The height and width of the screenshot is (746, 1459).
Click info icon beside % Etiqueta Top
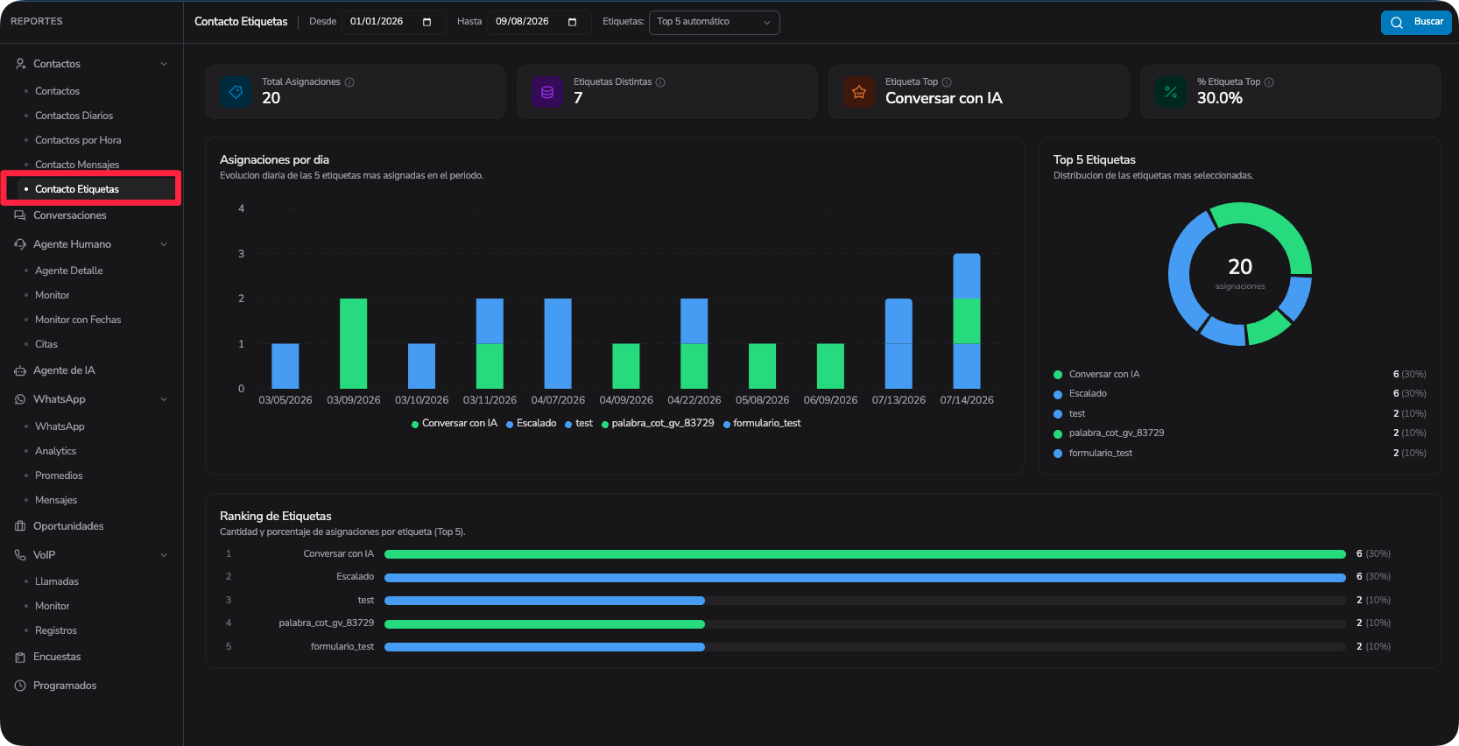coord(1269,82)
